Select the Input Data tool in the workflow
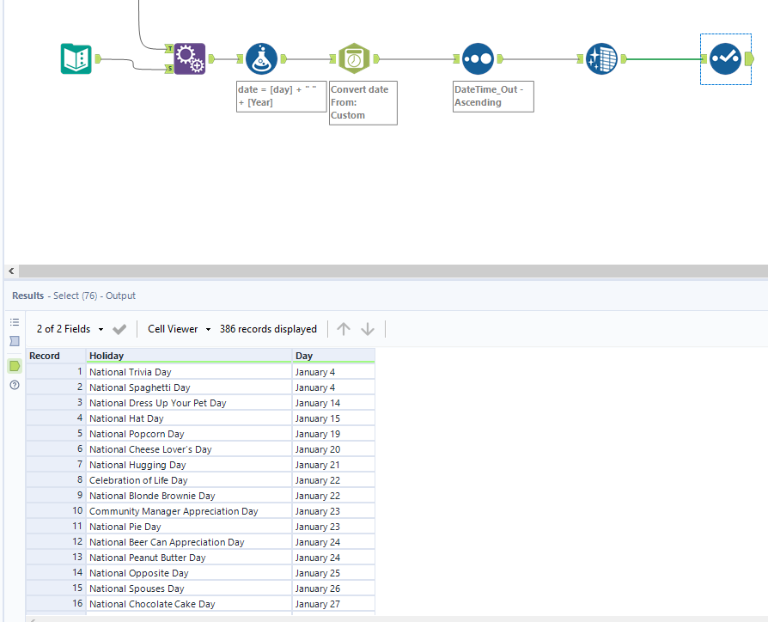The image size is (768, 622). click(76, 58)
